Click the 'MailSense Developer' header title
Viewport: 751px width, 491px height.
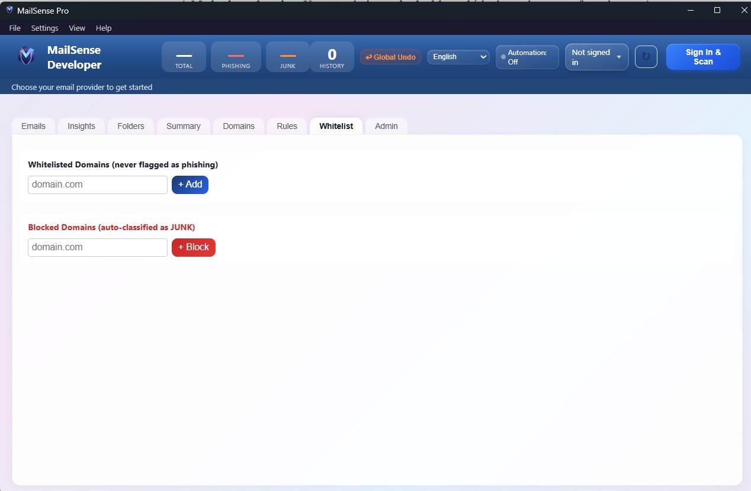tap(75, 58)
